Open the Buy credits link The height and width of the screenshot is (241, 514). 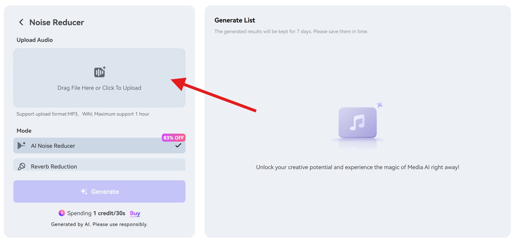[135, 213]
